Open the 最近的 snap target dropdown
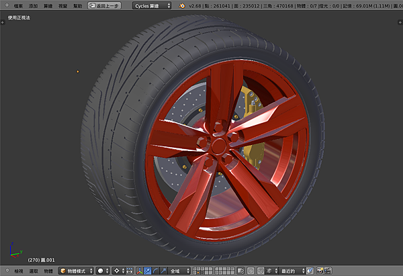The height and width of the screenshot is (276, 403). (x=292, y=271)
